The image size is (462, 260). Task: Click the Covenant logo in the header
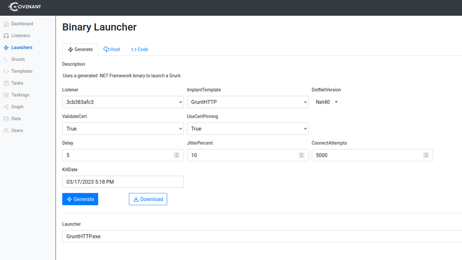coord(25,7)
